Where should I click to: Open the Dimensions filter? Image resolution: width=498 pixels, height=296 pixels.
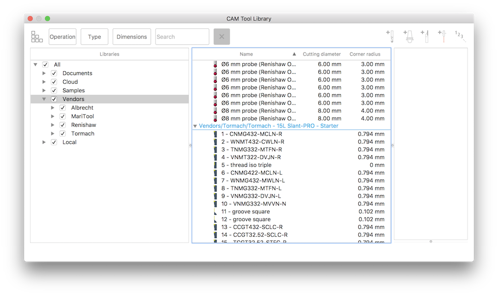tap(131, 36)
